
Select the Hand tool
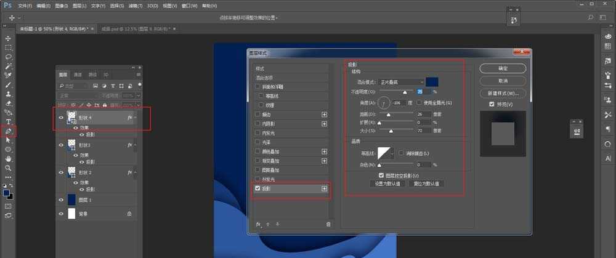8,158
